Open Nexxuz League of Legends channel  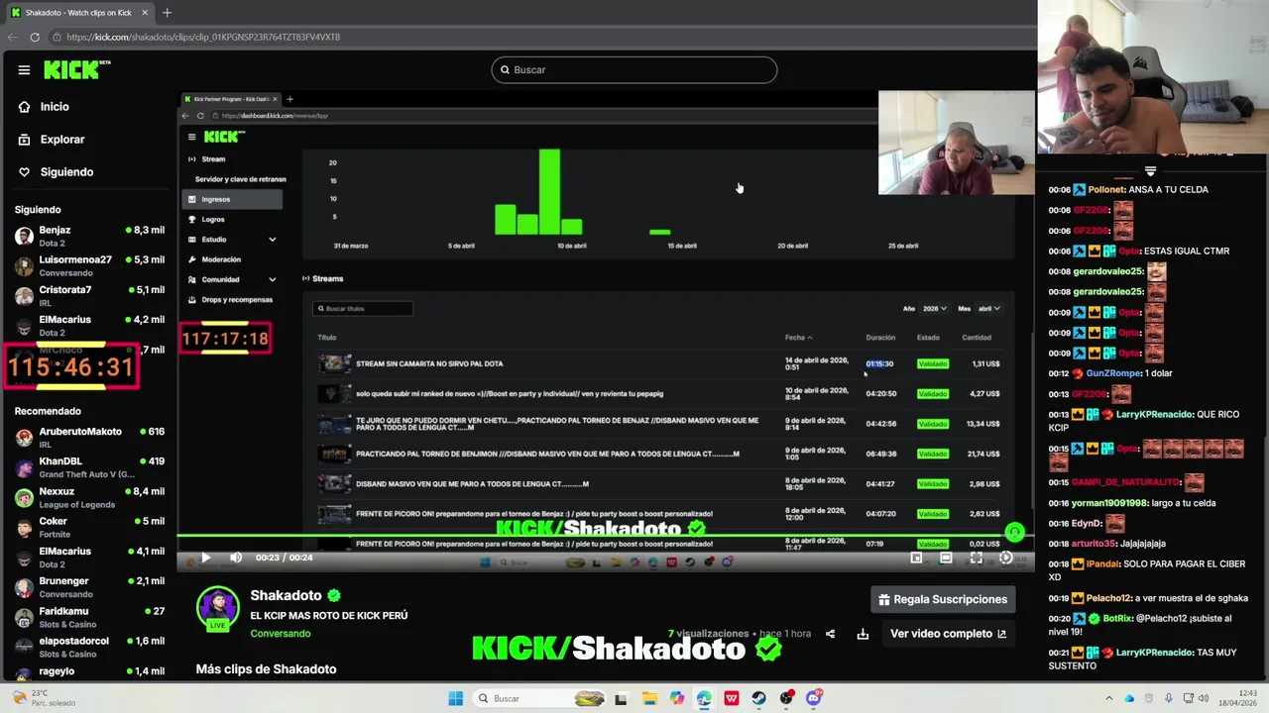(x=89, y=497)
